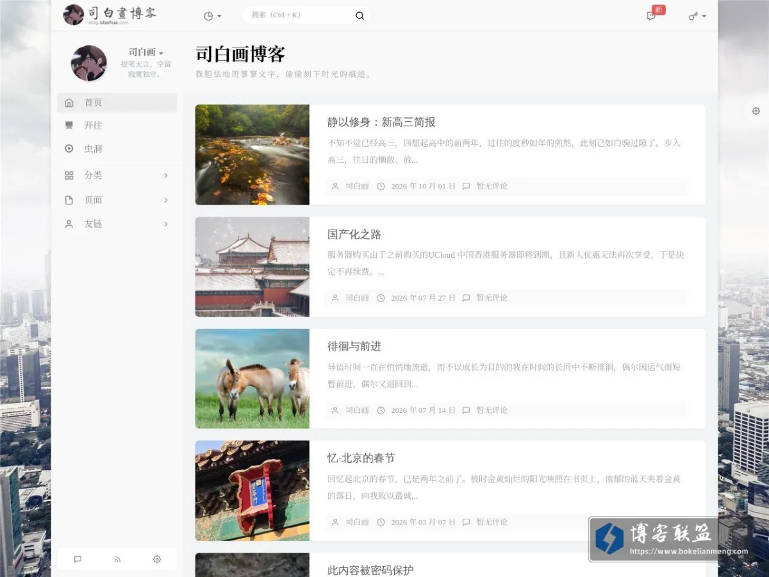Click the document icon beside 页面

click(69, 200)
